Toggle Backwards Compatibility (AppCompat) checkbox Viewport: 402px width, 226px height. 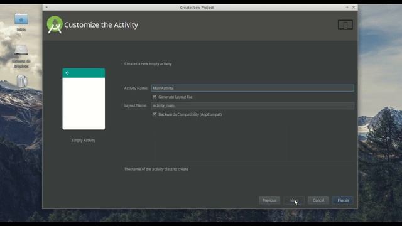(x=155, y=114)
